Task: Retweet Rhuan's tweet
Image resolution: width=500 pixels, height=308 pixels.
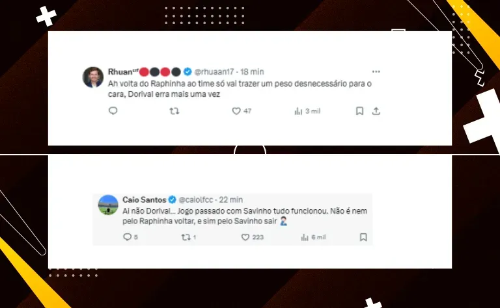Action: (174, 111)
